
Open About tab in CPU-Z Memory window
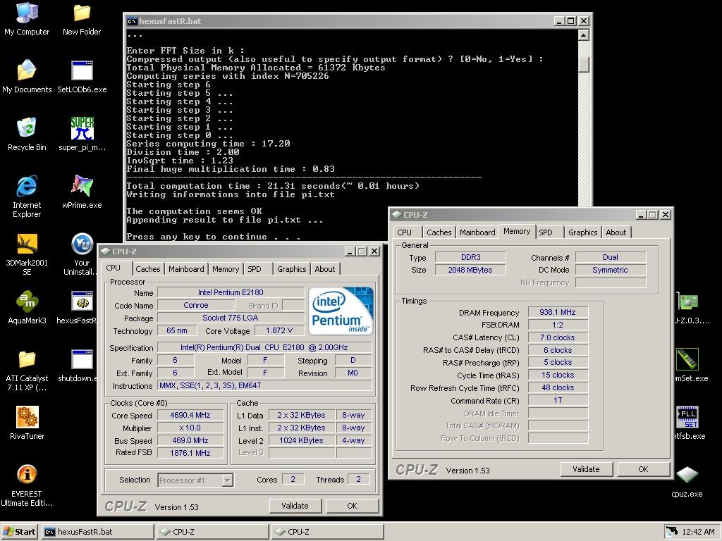click(616, 232)
